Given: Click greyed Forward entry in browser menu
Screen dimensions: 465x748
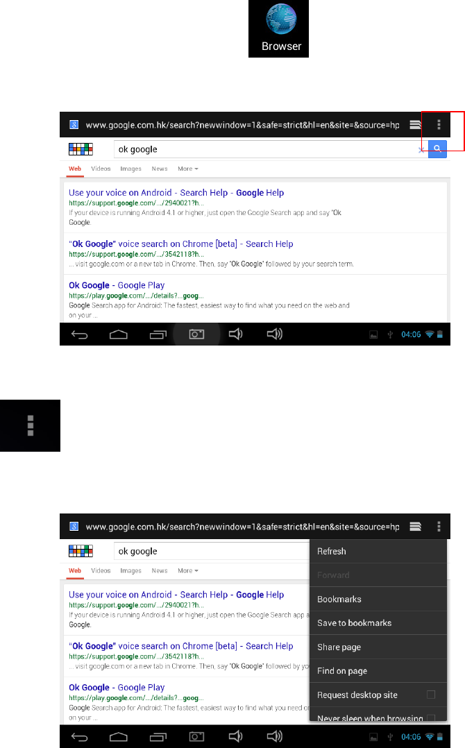Looking at the screenshot, I should (378, 575).
